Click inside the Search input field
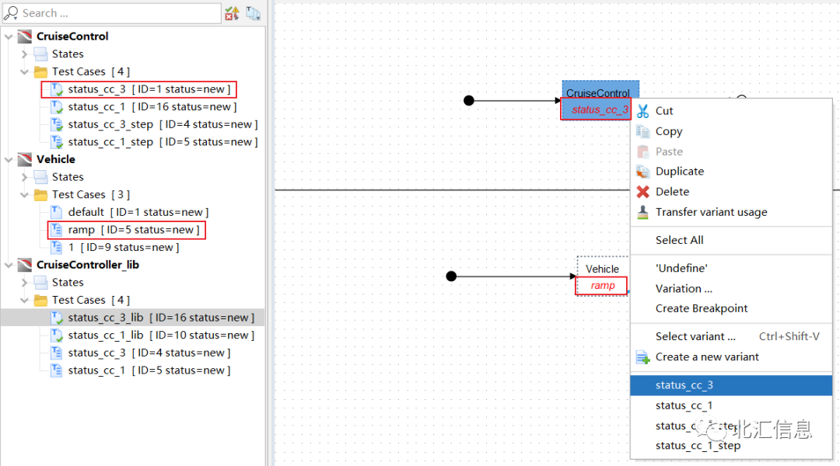840x466 pixels. 117,12
